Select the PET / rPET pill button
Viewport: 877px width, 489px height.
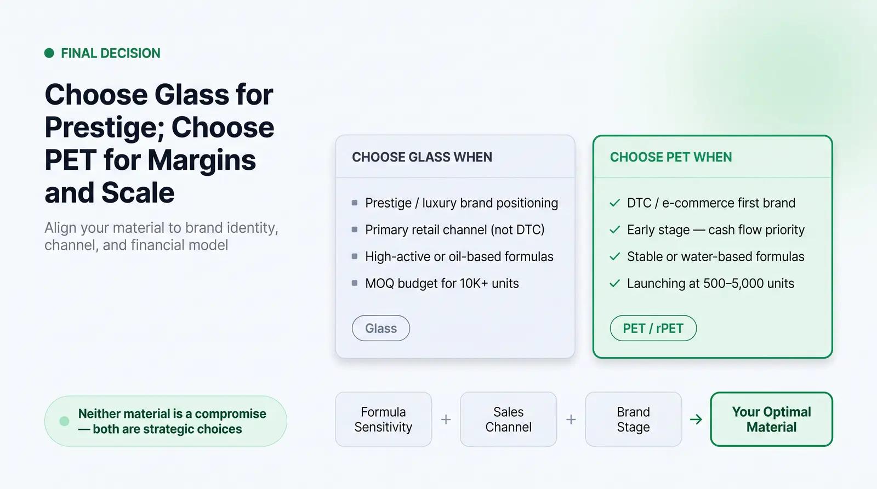pyautogui.click(x=653, y=328)
